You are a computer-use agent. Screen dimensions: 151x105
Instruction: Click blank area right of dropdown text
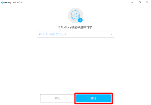point(89,34)
